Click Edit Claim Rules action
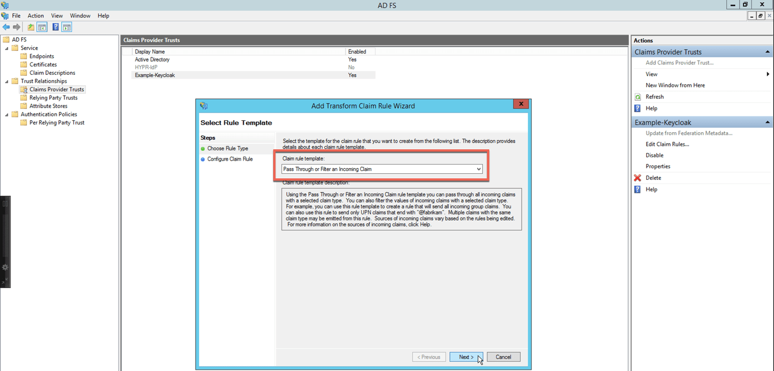 [667, 144]
